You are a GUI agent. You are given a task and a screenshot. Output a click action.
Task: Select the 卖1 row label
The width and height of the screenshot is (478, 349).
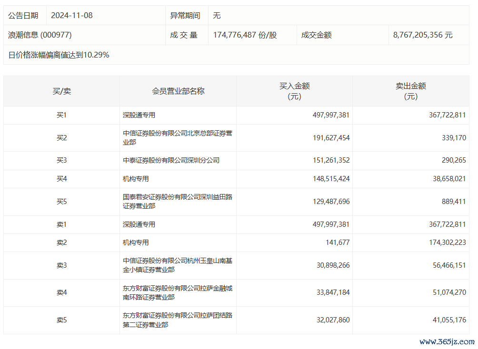click(61, 224)
